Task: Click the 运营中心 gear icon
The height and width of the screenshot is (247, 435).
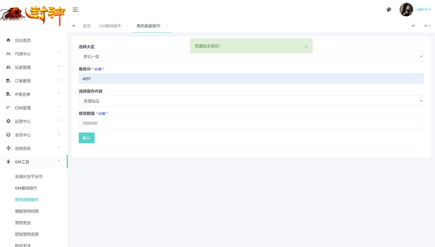Action: [8, 121]
